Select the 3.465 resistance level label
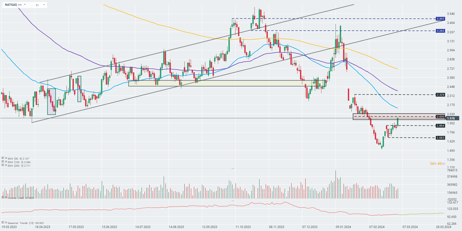The image size is (462, 231). [440, 19]
